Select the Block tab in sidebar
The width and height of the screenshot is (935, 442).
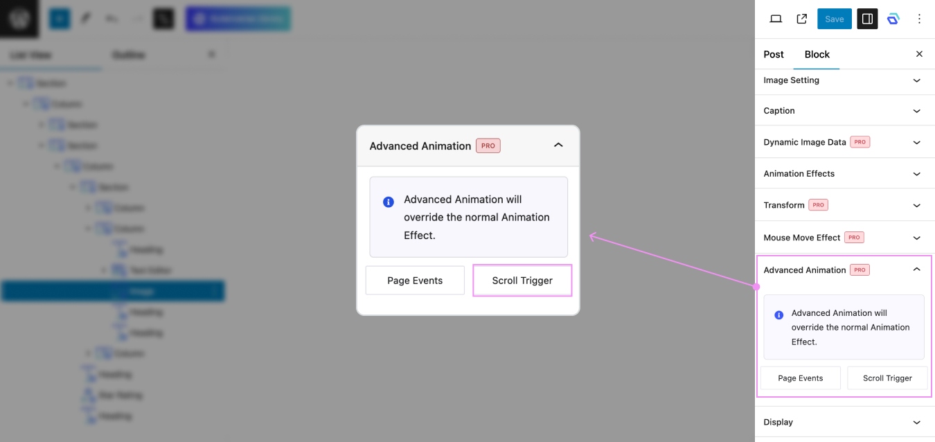click(817, 54)
